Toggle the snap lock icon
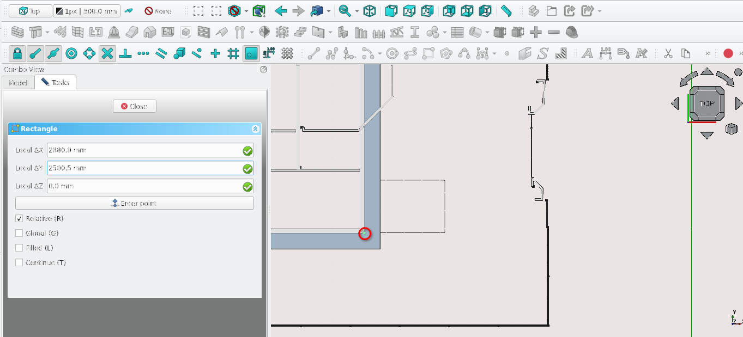743x337 pixels. click(17, 53)
